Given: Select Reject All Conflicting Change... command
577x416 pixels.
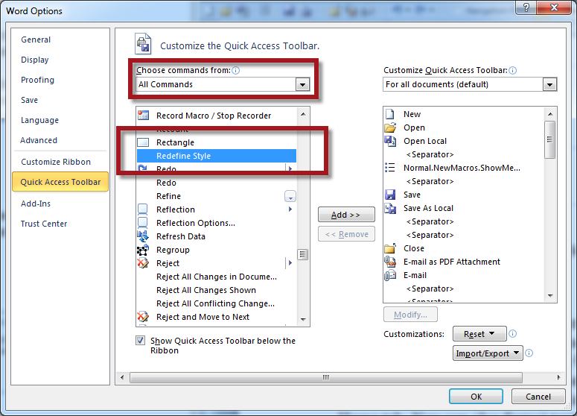Looking at the screenshot, I should [x=217, y=303].
